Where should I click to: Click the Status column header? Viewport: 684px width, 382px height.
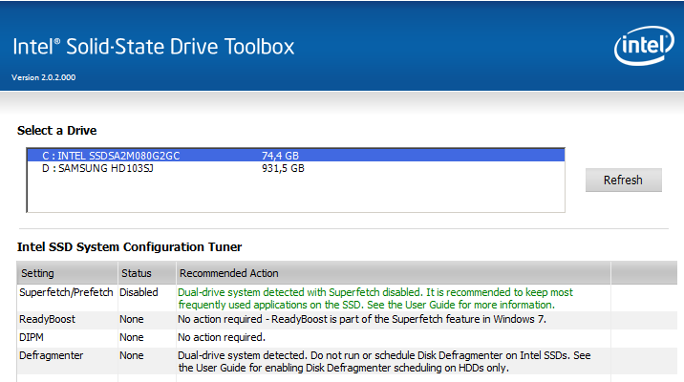[136, 273]
